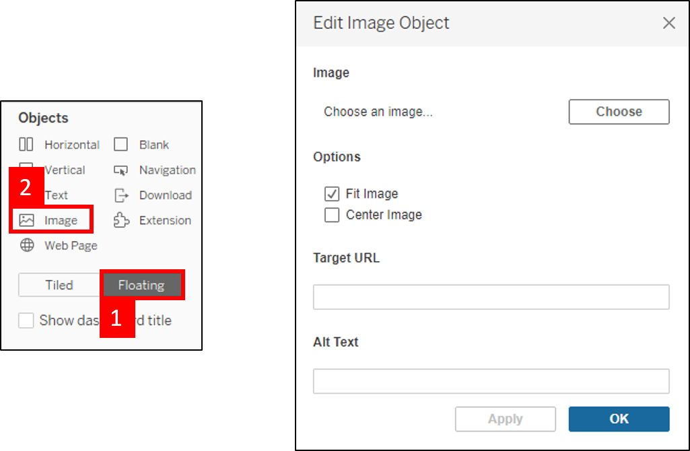Select the Extension puzzle icon

pyautogui.click(x=120, y=220)
